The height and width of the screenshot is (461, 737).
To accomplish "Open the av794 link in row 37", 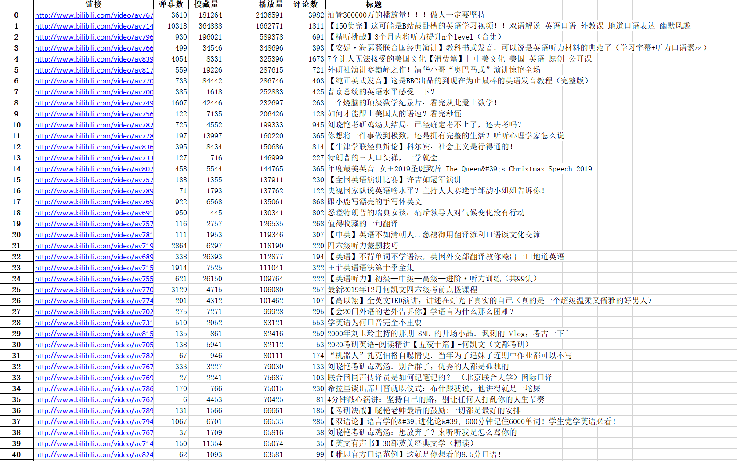I will (94, 421).
